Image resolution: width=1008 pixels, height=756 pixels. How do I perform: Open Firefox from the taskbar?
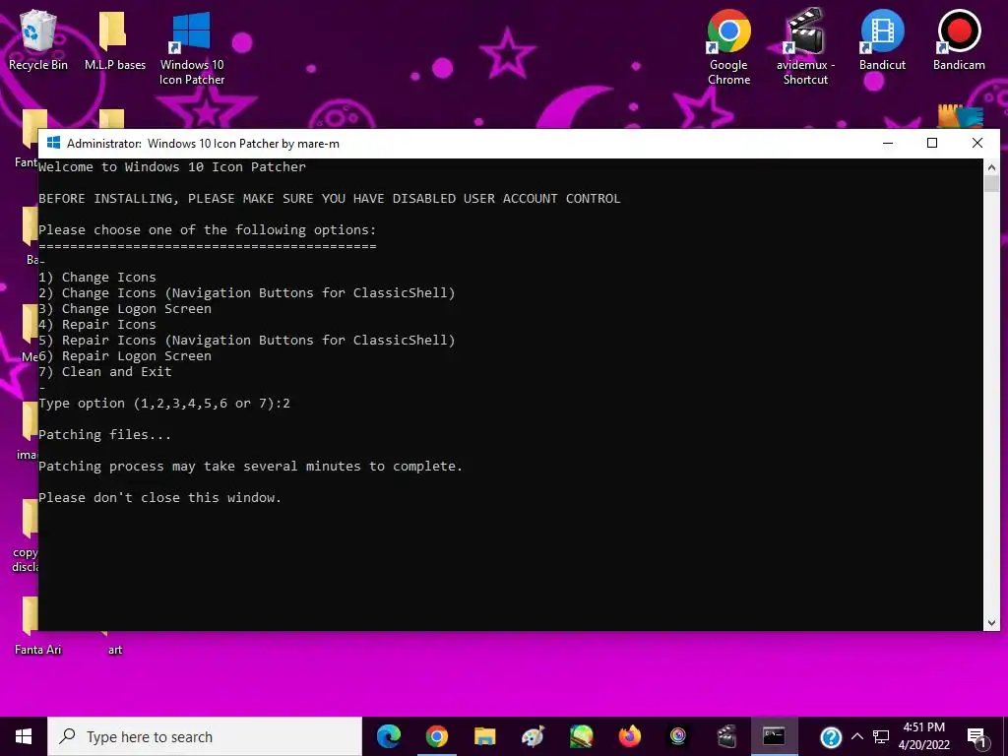tap(630, 736)
